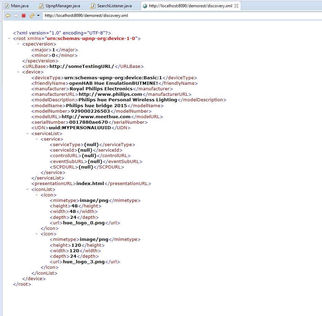
Task: Close the discovery.xml browser tab
Action: tap(236, 6)
